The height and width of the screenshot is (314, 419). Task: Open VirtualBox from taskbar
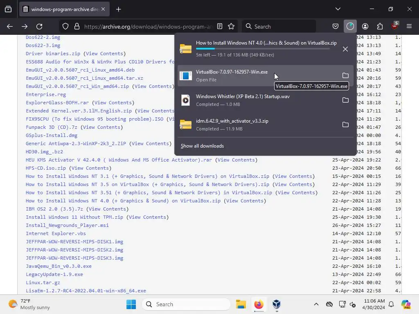click(277, 304)
